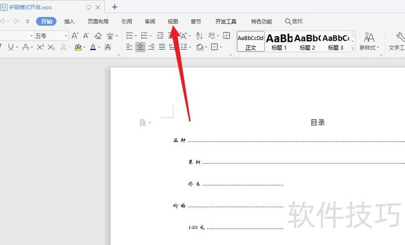Open the paragraph settings dialog launcher
The height and width of the screenshot is (245, 405).
point(231,55)
